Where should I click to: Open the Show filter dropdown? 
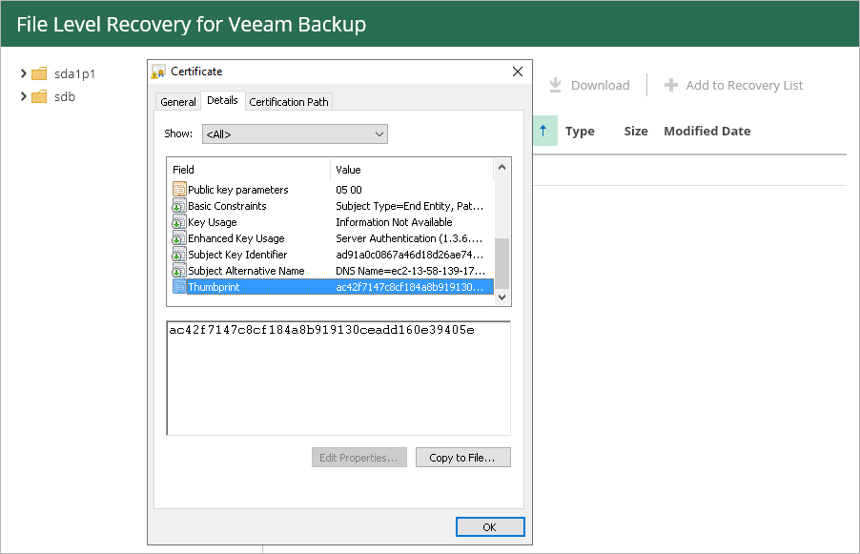click(294, 134)
